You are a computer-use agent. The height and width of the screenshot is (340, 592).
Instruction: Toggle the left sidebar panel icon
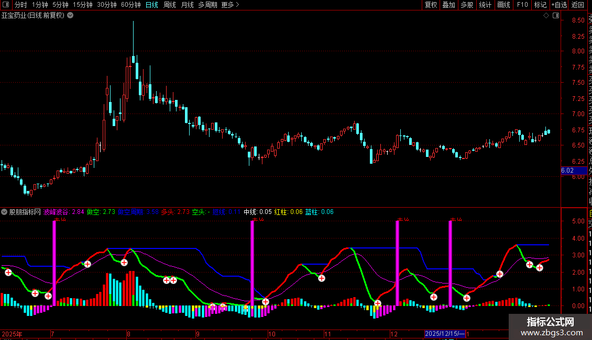(5, 5)
